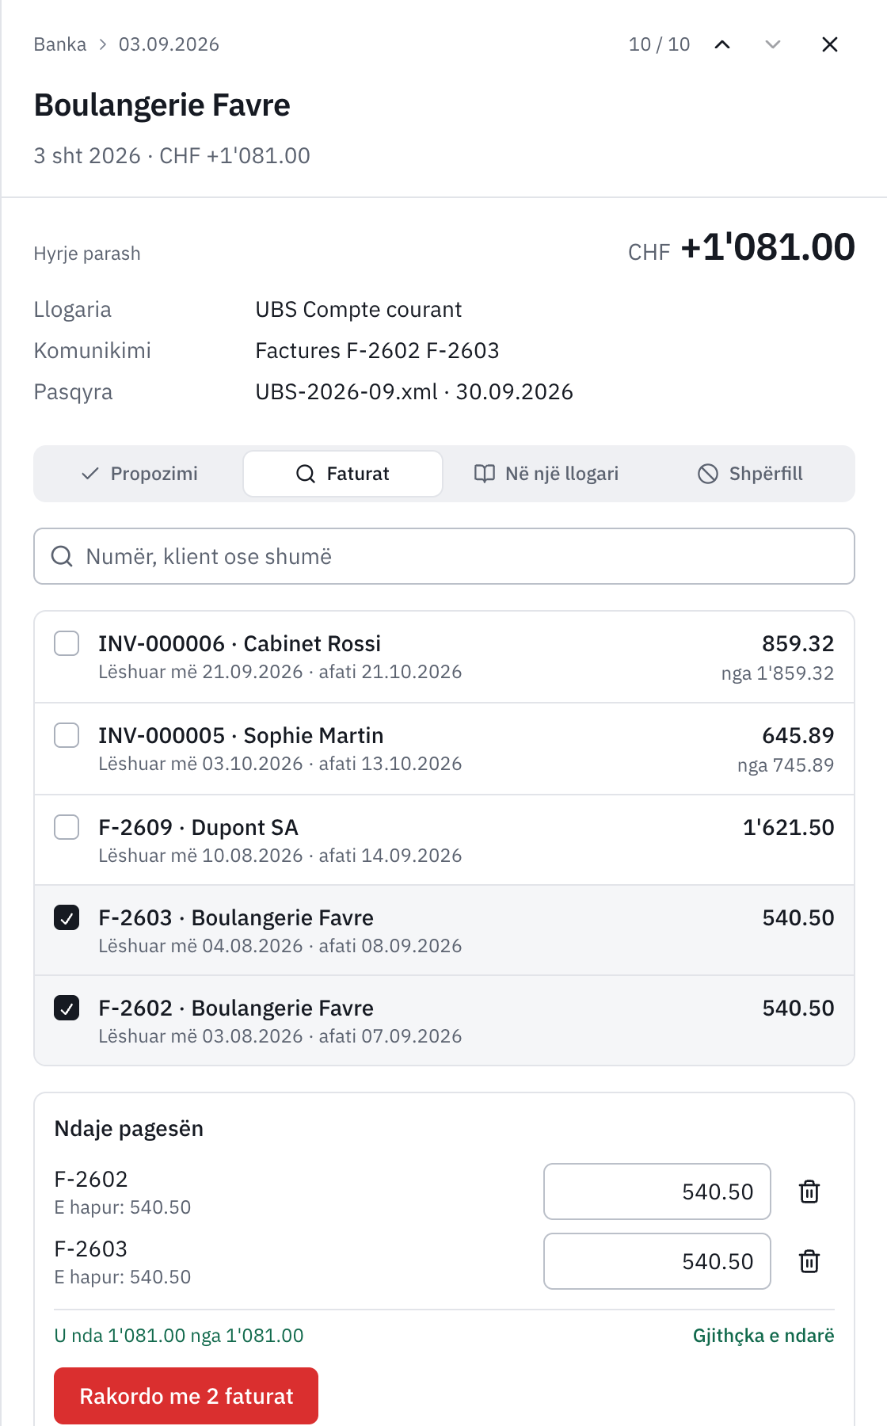The width and height of the screenshot is (887, 1426).
Task: Click Rakordo me 2 faturat button
Action: point(186,1396)
